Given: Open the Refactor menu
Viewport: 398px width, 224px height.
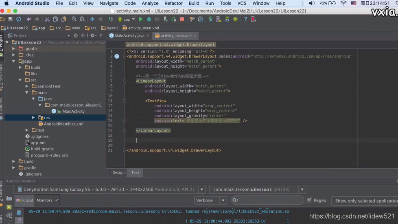Looking at the screenshot, I should (173, 3).
